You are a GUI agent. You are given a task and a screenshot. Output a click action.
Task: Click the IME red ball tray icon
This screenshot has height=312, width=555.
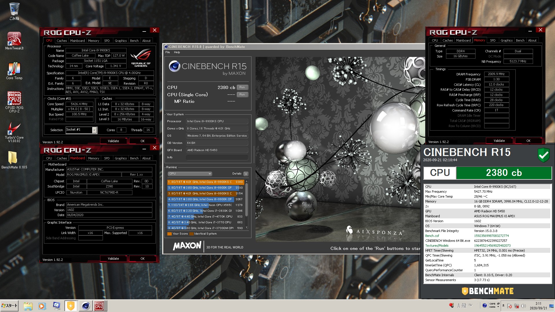451,305
